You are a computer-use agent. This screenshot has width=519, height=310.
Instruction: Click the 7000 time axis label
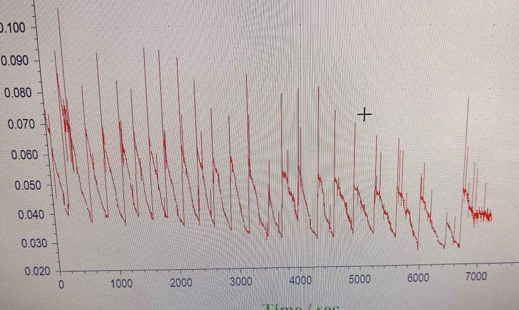476,277
